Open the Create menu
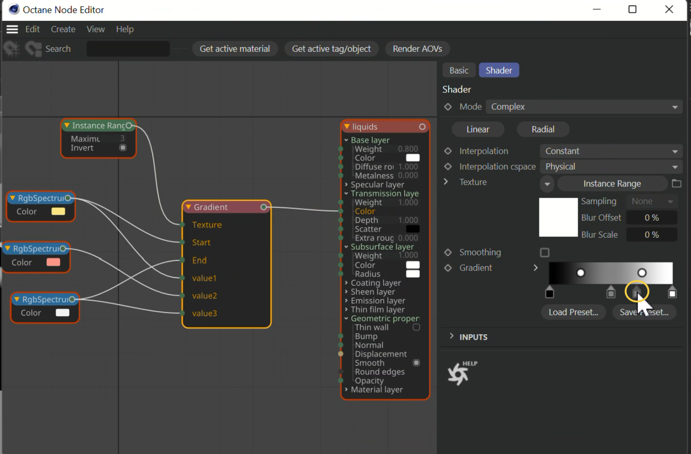Image resolution: width=691 pixels, height=454 pixels. click(x=63, y=29)
